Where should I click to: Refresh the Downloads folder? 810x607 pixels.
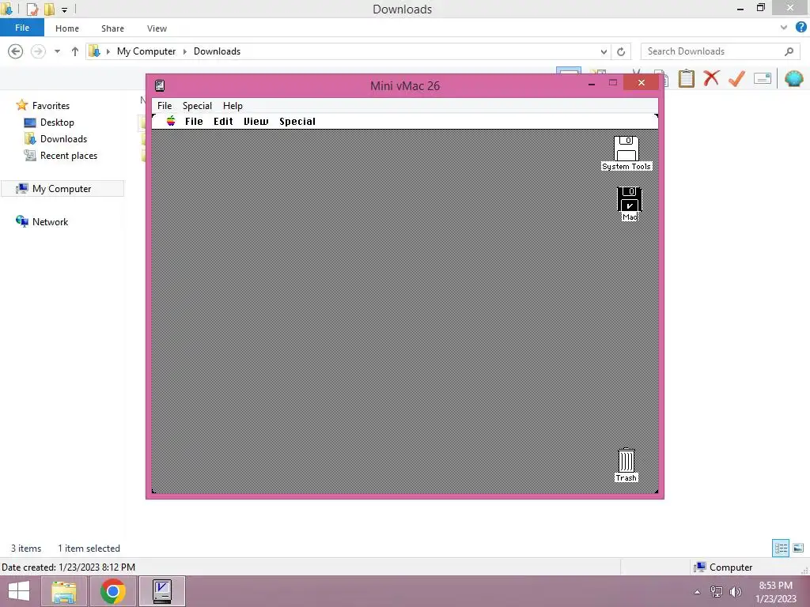[621, 51]
